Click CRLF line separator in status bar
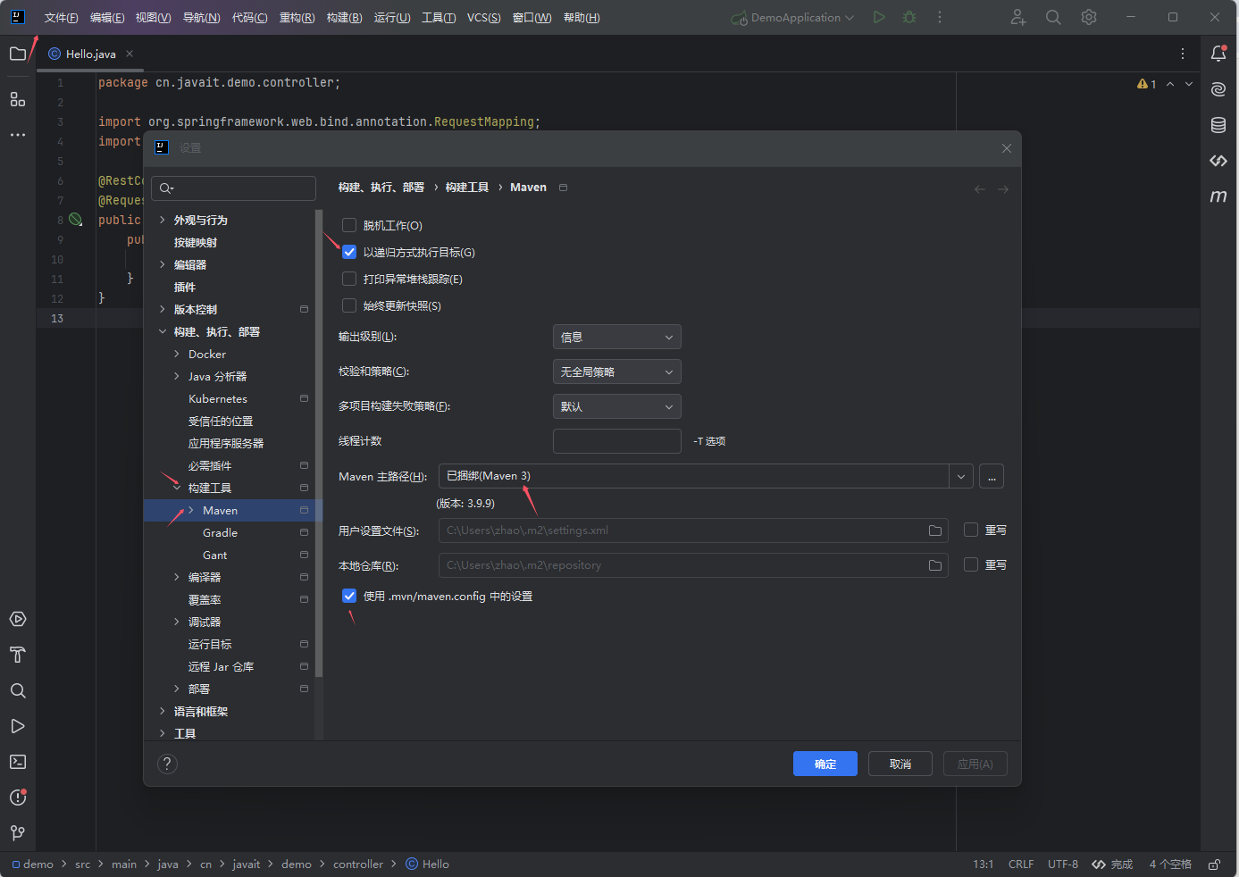The width and height of the screenshot is (1239, 877). 1021,864
